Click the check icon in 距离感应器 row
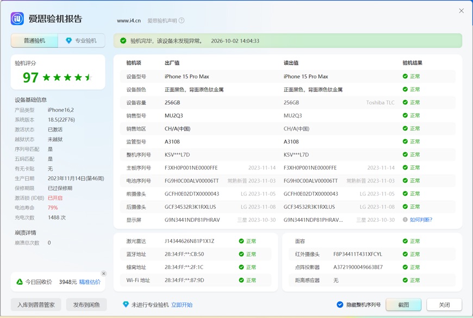Image resolution: width=473 pixels, height=318 pixels. pos(405,280)
